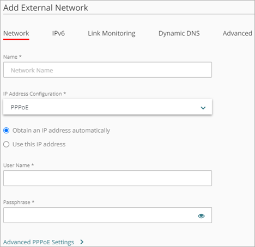Image resolution: width=255 pixels, height=247 pixels.
Task: Click arrow next to Advanced PPPoE Settings
Action: pos(82,242)
